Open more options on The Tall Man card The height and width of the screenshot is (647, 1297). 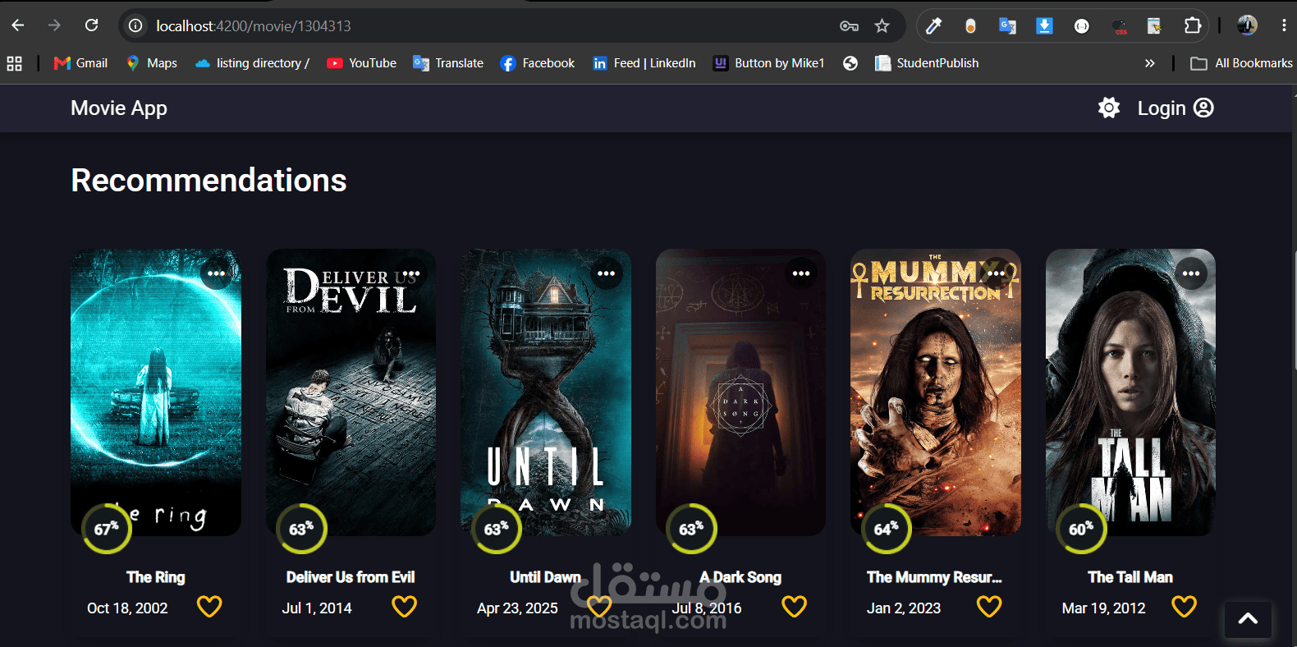click(x=1191, y=273)
